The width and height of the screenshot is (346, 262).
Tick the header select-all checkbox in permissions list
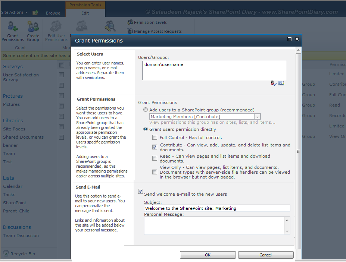point(62,65)
